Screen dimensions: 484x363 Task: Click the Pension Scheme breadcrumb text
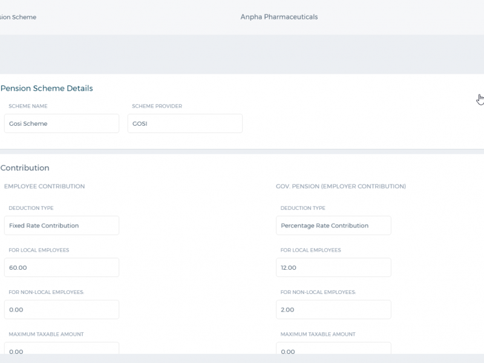18,18
